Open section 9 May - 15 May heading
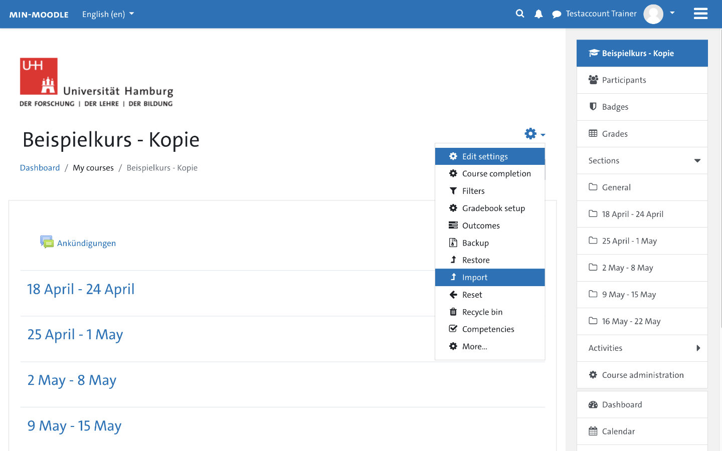This screenshot has width=722, height=451. click(x=74, y=426)
